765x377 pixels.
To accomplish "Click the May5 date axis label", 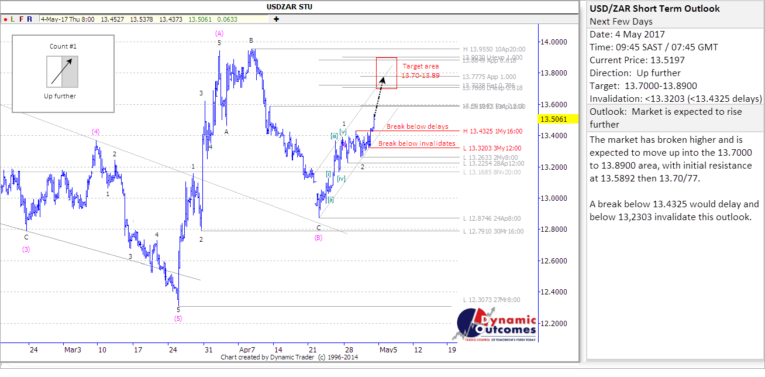I will click(388, 349).
